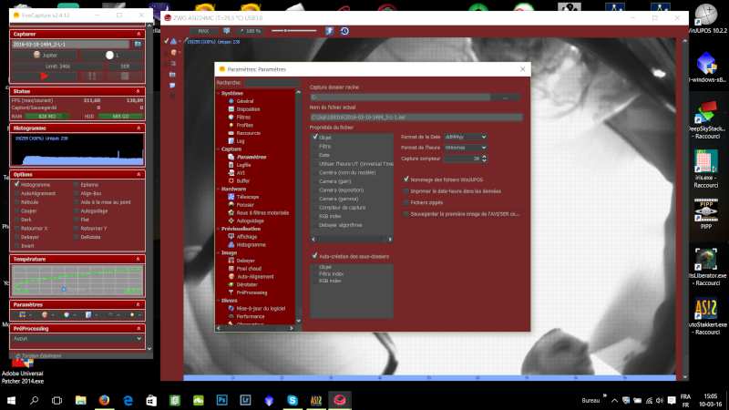This screenshot has height=410, width=729.
Task: Click the histogram icon in camera window sidebar
Action: coord(173,41)
